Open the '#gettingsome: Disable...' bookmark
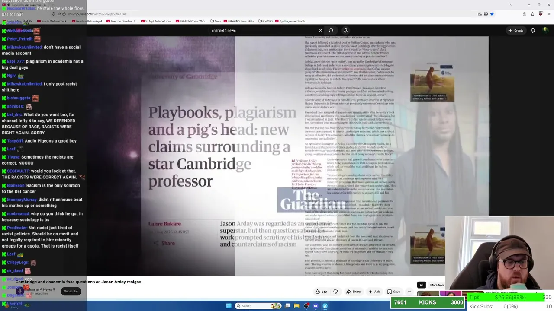The image size is (554, 311). (291, 21)
